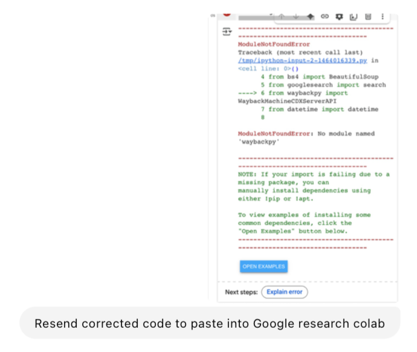The image size is (417, 352).
Task: Open cell settings gear icon
Action: pos(339,17)
